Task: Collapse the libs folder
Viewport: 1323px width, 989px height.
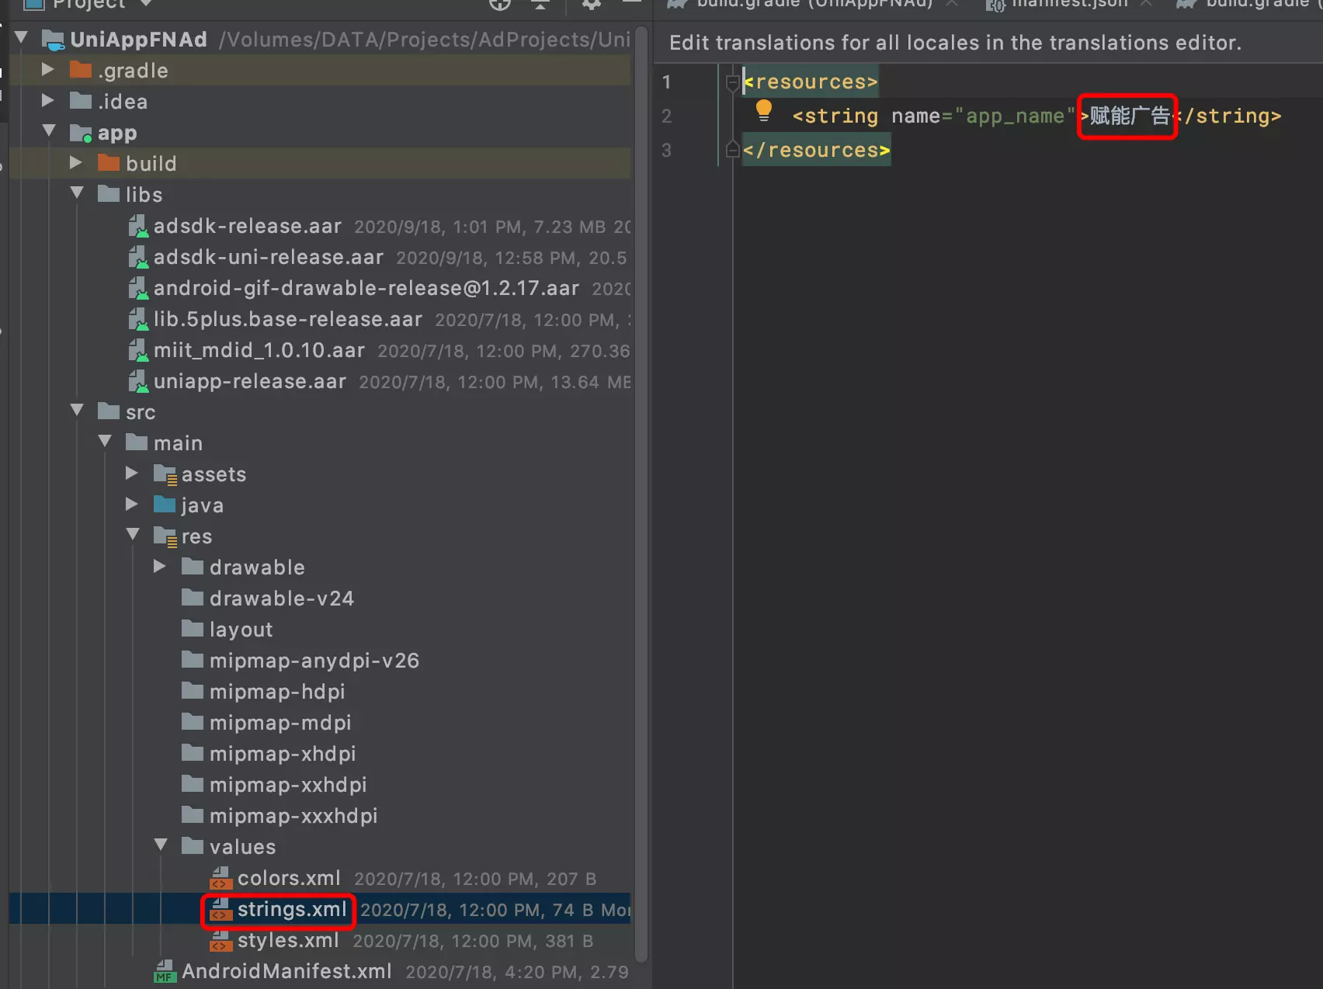Action: (77, 193)
